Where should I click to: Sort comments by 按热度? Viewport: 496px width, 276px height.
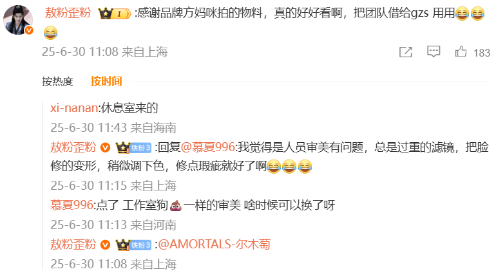point(57,82)
